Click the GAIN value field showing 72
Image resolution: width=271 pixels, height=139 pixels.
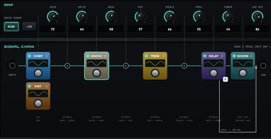(x=53, y=29)
